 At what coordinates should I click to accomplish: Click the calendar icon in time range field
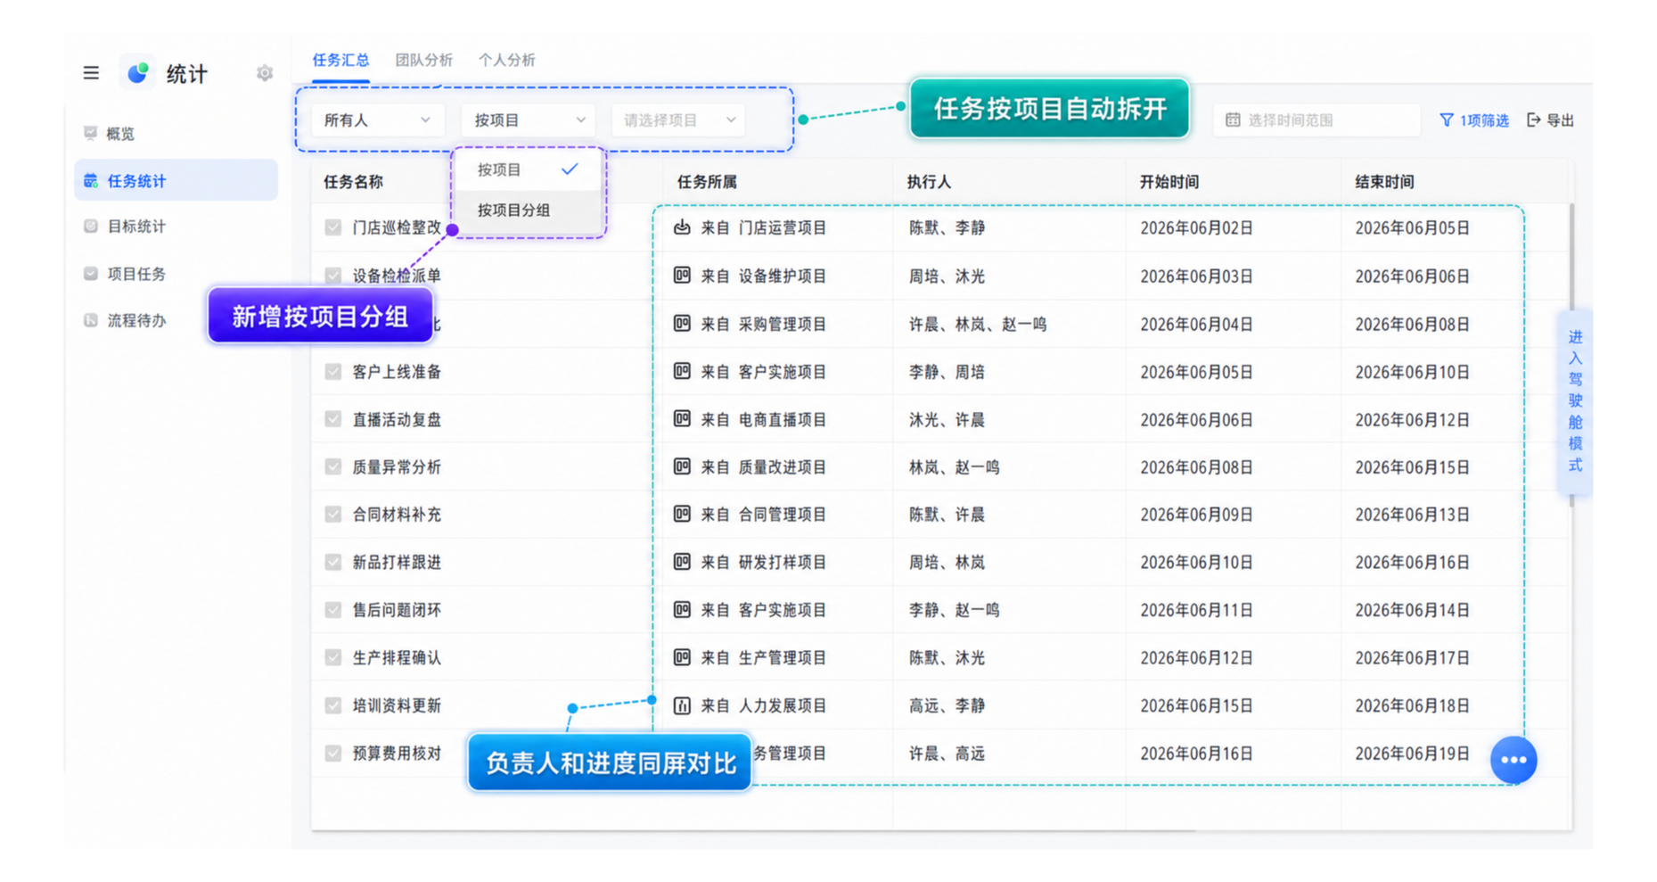tap(1233, 120)
